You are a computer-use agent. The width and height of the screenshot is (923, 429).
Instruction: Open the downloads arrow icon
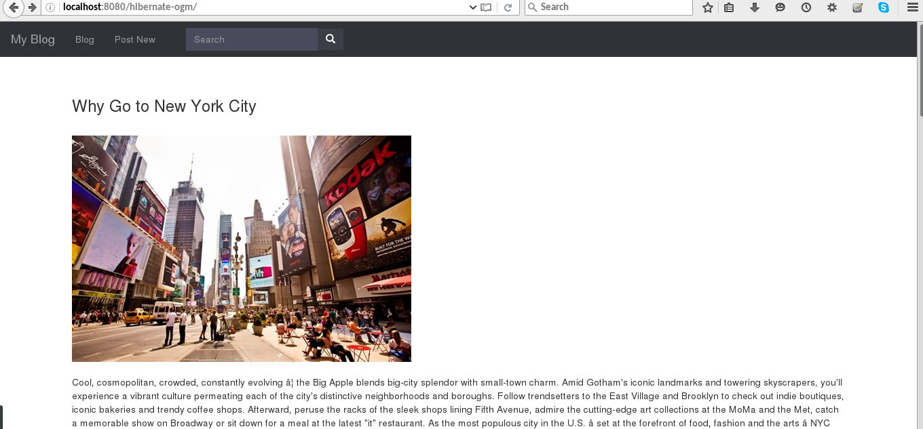(x=754, y=7)
